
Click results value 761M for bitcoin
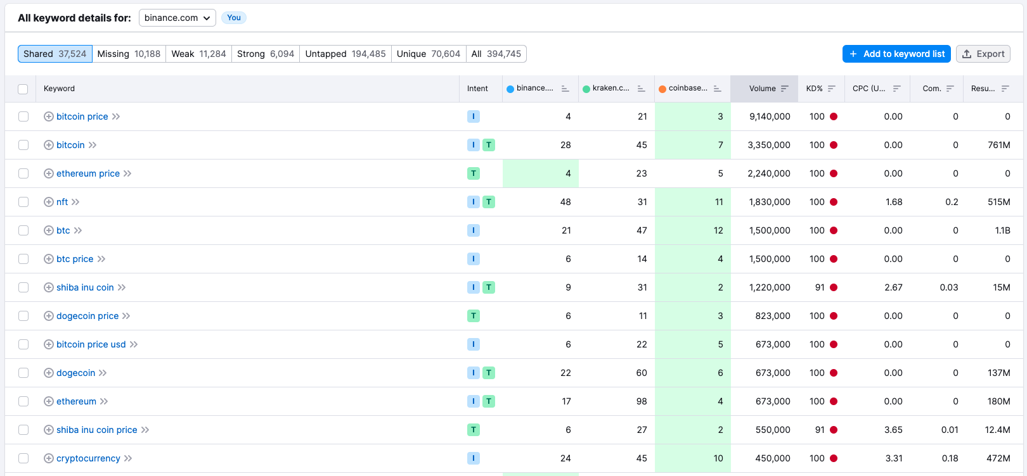(x=999, y=145)
